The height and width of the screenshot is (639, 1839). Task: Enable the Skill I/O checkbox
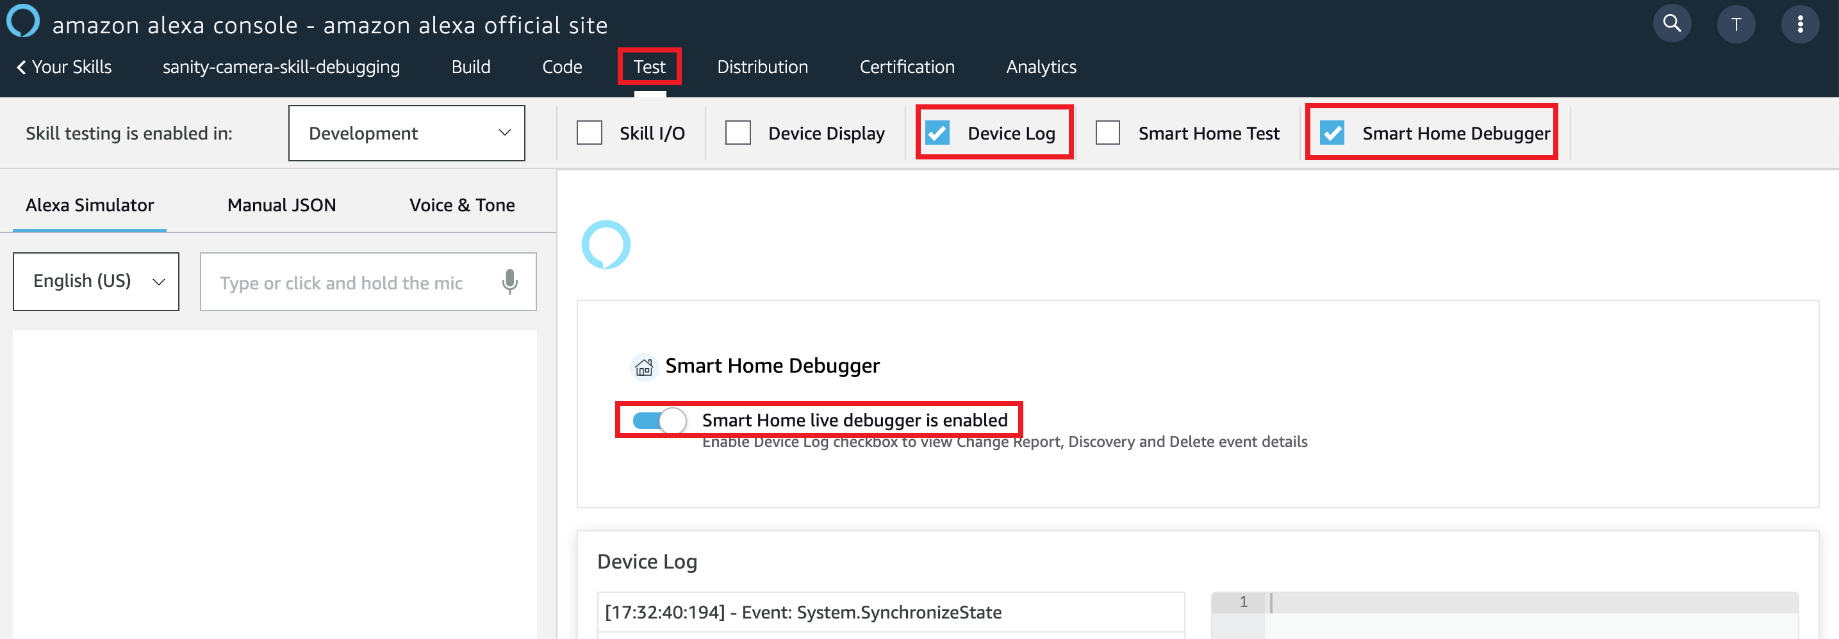[x=590, y=133]
